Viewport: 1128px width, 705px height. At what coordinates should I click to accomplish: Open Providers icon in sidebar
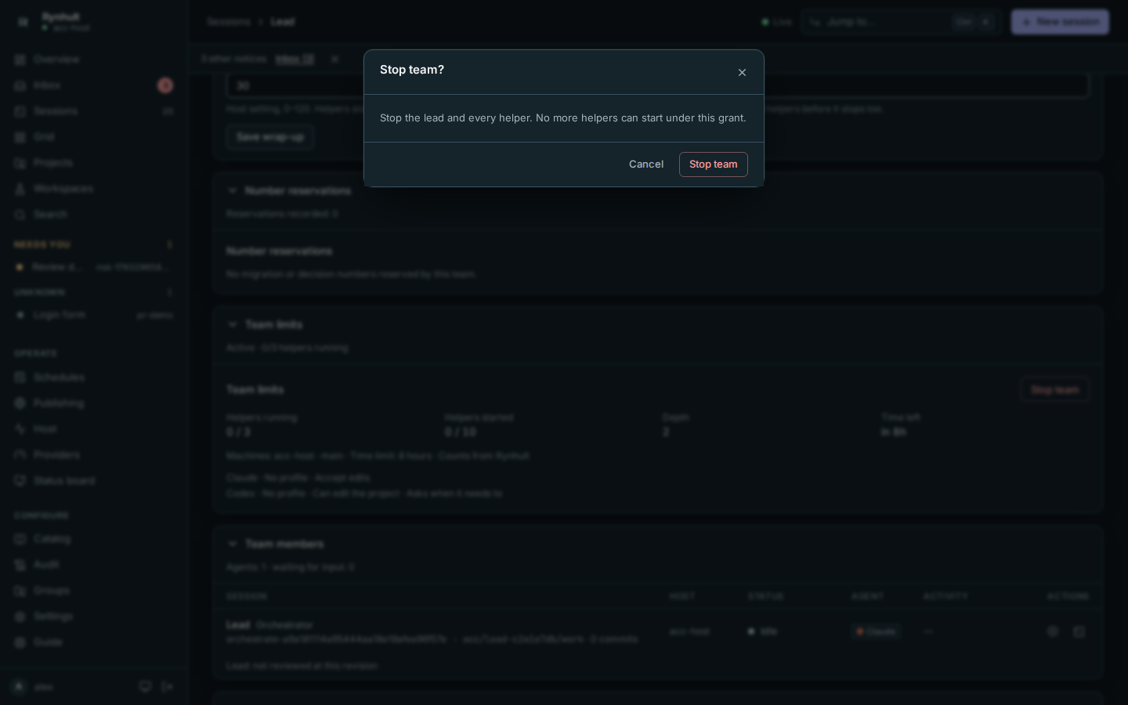tap(20, 455)
